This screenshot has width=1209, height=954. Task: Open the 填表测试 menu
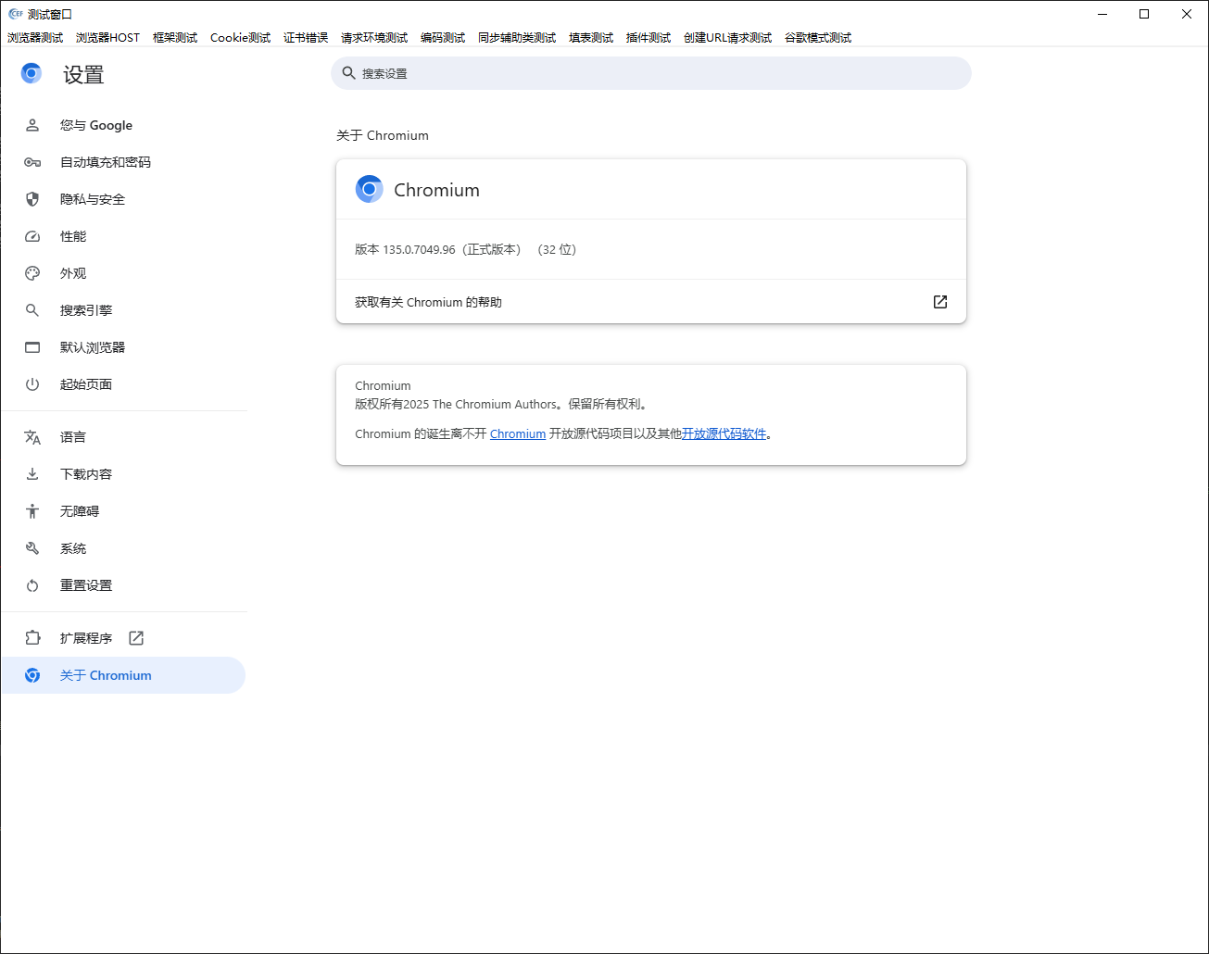pyautogui.click(x=591, y=38)
